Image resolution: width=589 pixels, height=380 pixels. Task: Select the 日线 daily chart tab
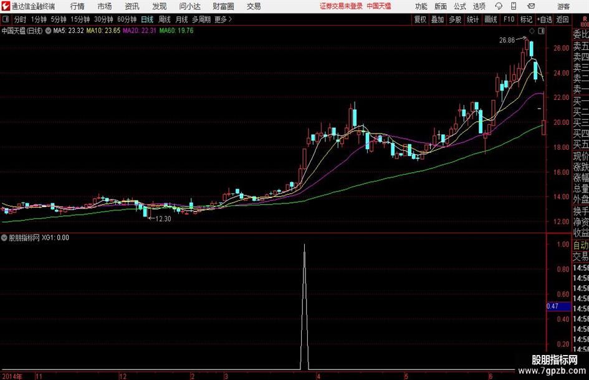tap(147, 19)
